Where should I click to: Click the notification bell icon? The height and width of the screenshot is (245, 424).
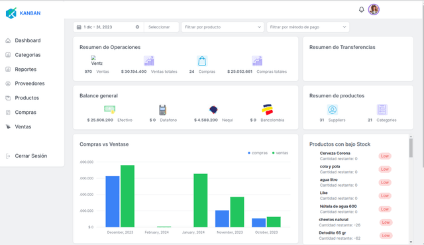click(361, 10)
